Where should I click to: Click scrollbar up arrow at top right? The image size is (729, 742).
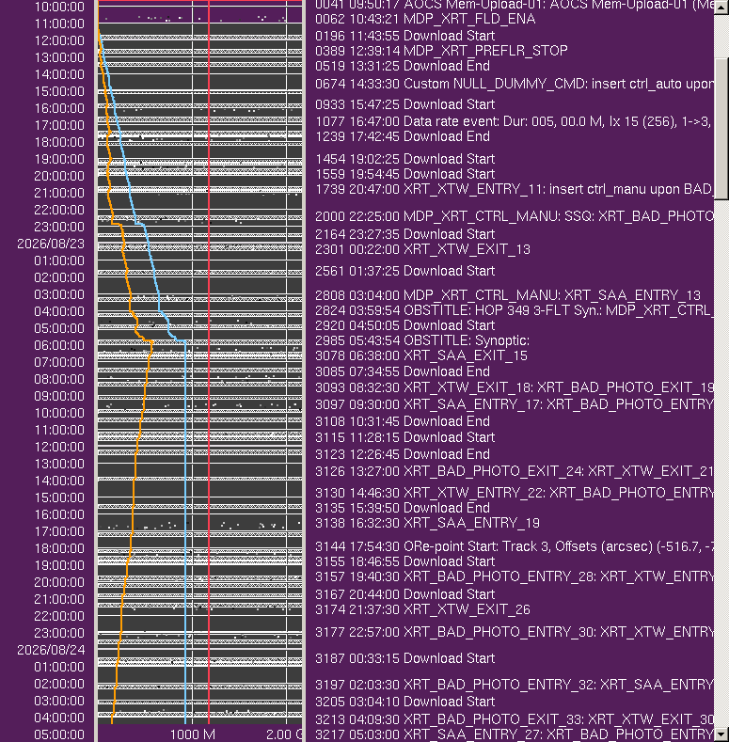[x=721, y=8]
